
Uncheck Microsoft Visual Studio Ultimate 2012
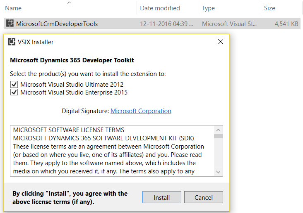click(14, 85)
